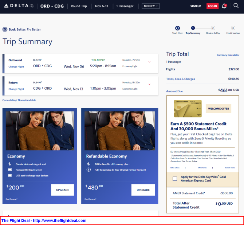Viewport: 244px width, 225px height.
Task: Tick the Apply for Delta SkyMiles Gold checkbox
Action: point(175,179)
